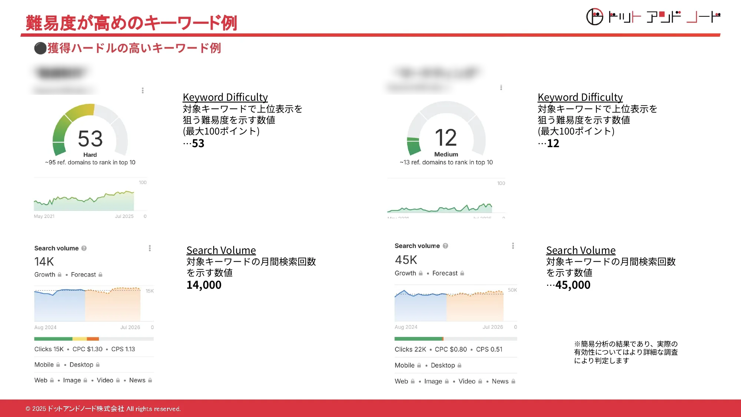
Task: Open the kebab menu on right Search volume panel
Action: coord(513,245)
